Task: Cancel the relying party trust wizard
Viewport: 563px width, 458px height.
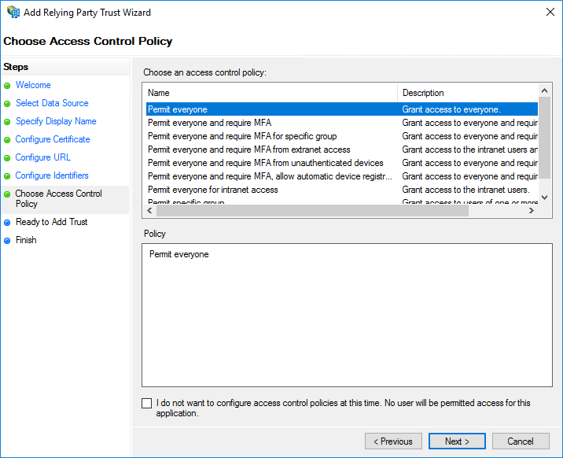Action: pos(521,441)
